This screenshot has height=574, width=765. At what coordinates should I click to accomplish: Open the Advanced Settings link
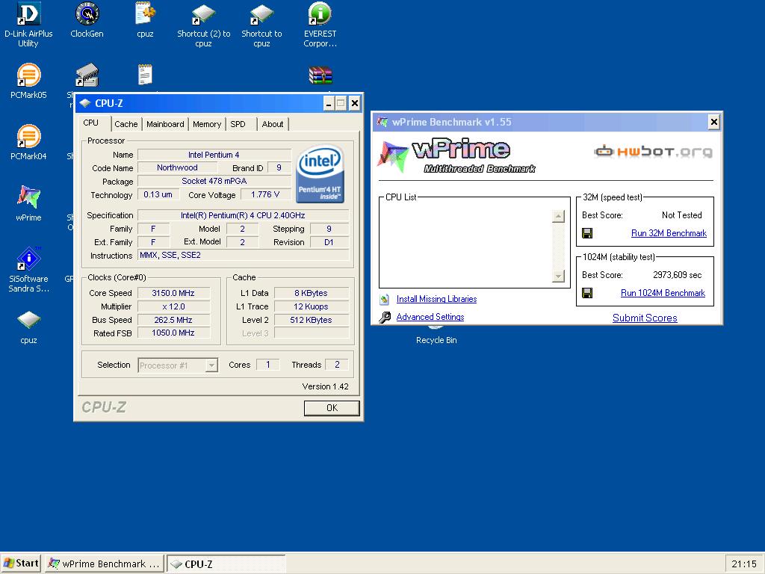coord(430,317)
